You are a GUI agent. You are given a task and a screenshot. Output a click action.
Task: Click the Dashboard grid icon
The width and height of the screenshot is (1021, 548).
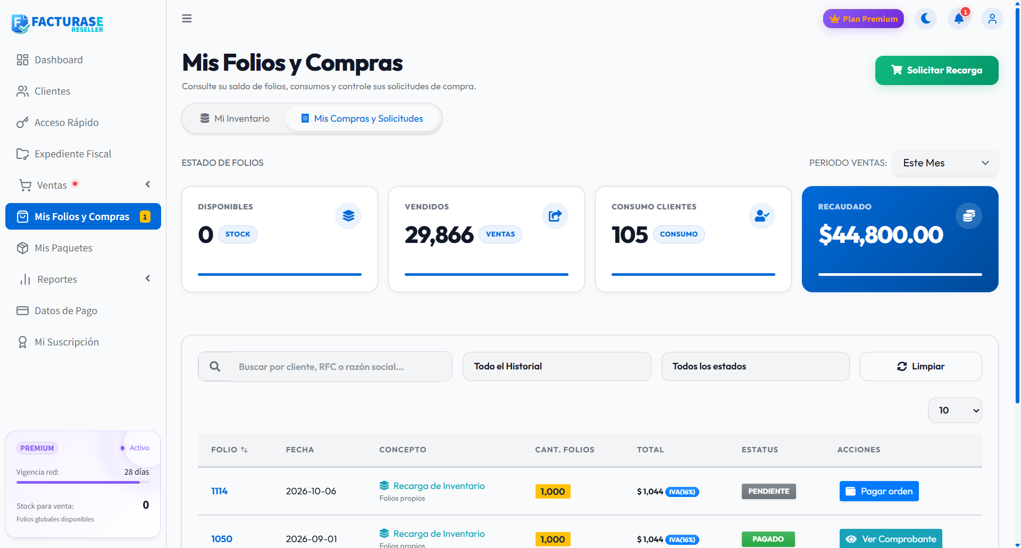(x=22, y=60)
